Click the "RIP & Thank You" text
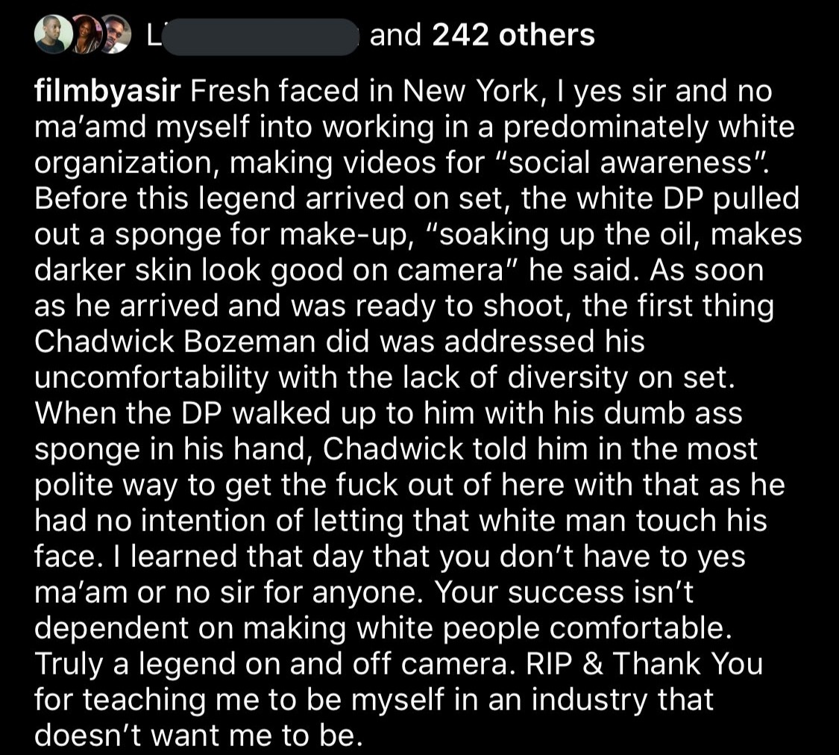The height and width of the screenshot is (755, 839). coord(644,663)
